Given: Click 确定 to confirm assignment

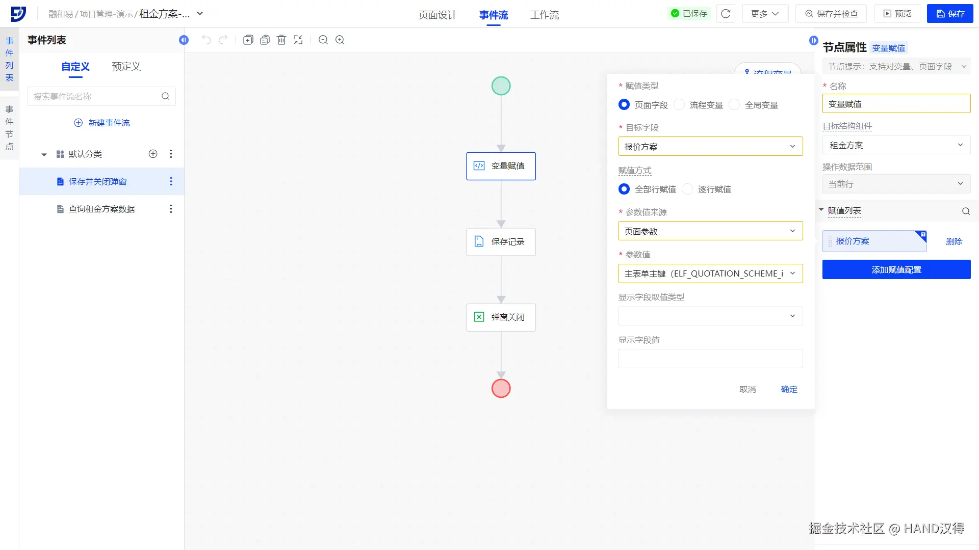Looking at the screenshot, I should pyautogui.click(x=789, y=390).
